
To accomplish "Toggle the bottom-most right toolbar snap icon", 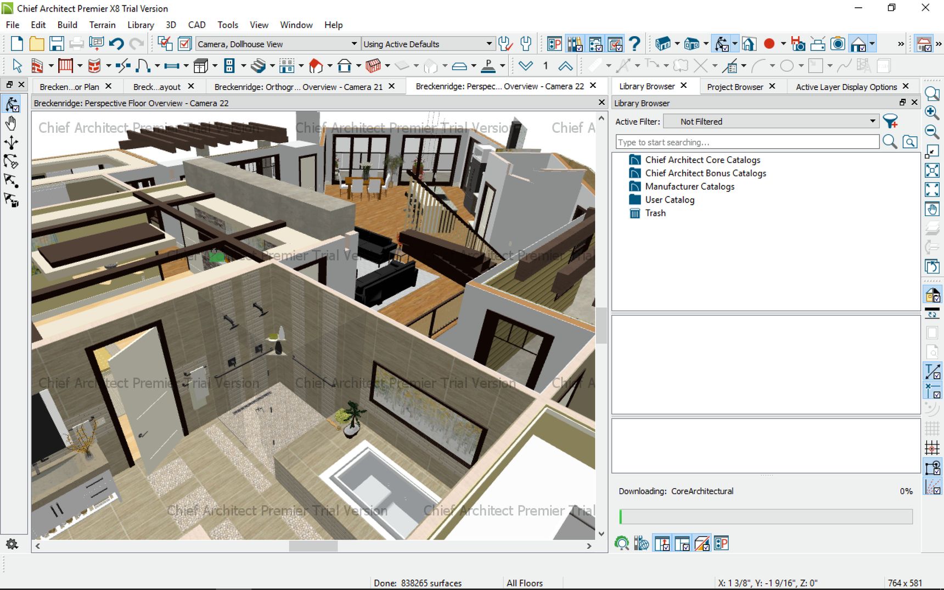I will coord(932,487).
